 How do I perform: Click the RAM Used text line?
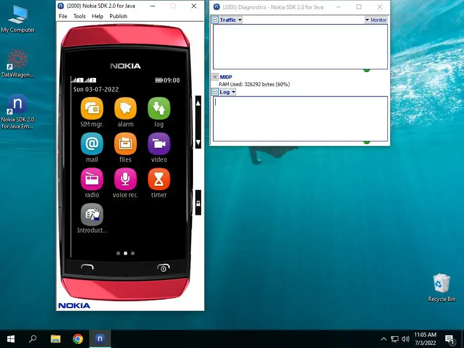[x=254, y=84]
